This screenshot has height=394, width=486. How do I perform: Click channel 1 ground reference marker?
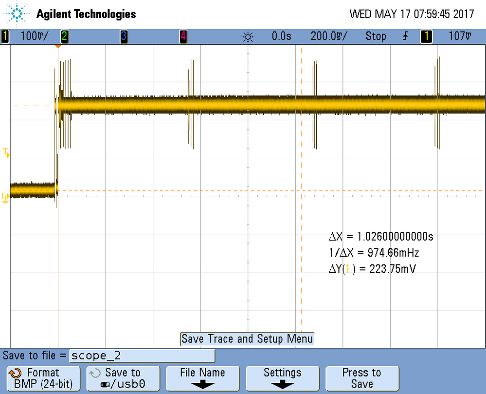(x=5, y=198)
